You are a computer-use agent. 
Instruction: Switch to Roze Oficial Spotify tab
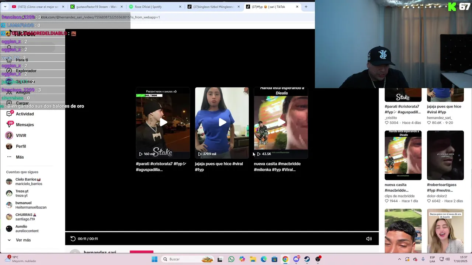[155, 7]
